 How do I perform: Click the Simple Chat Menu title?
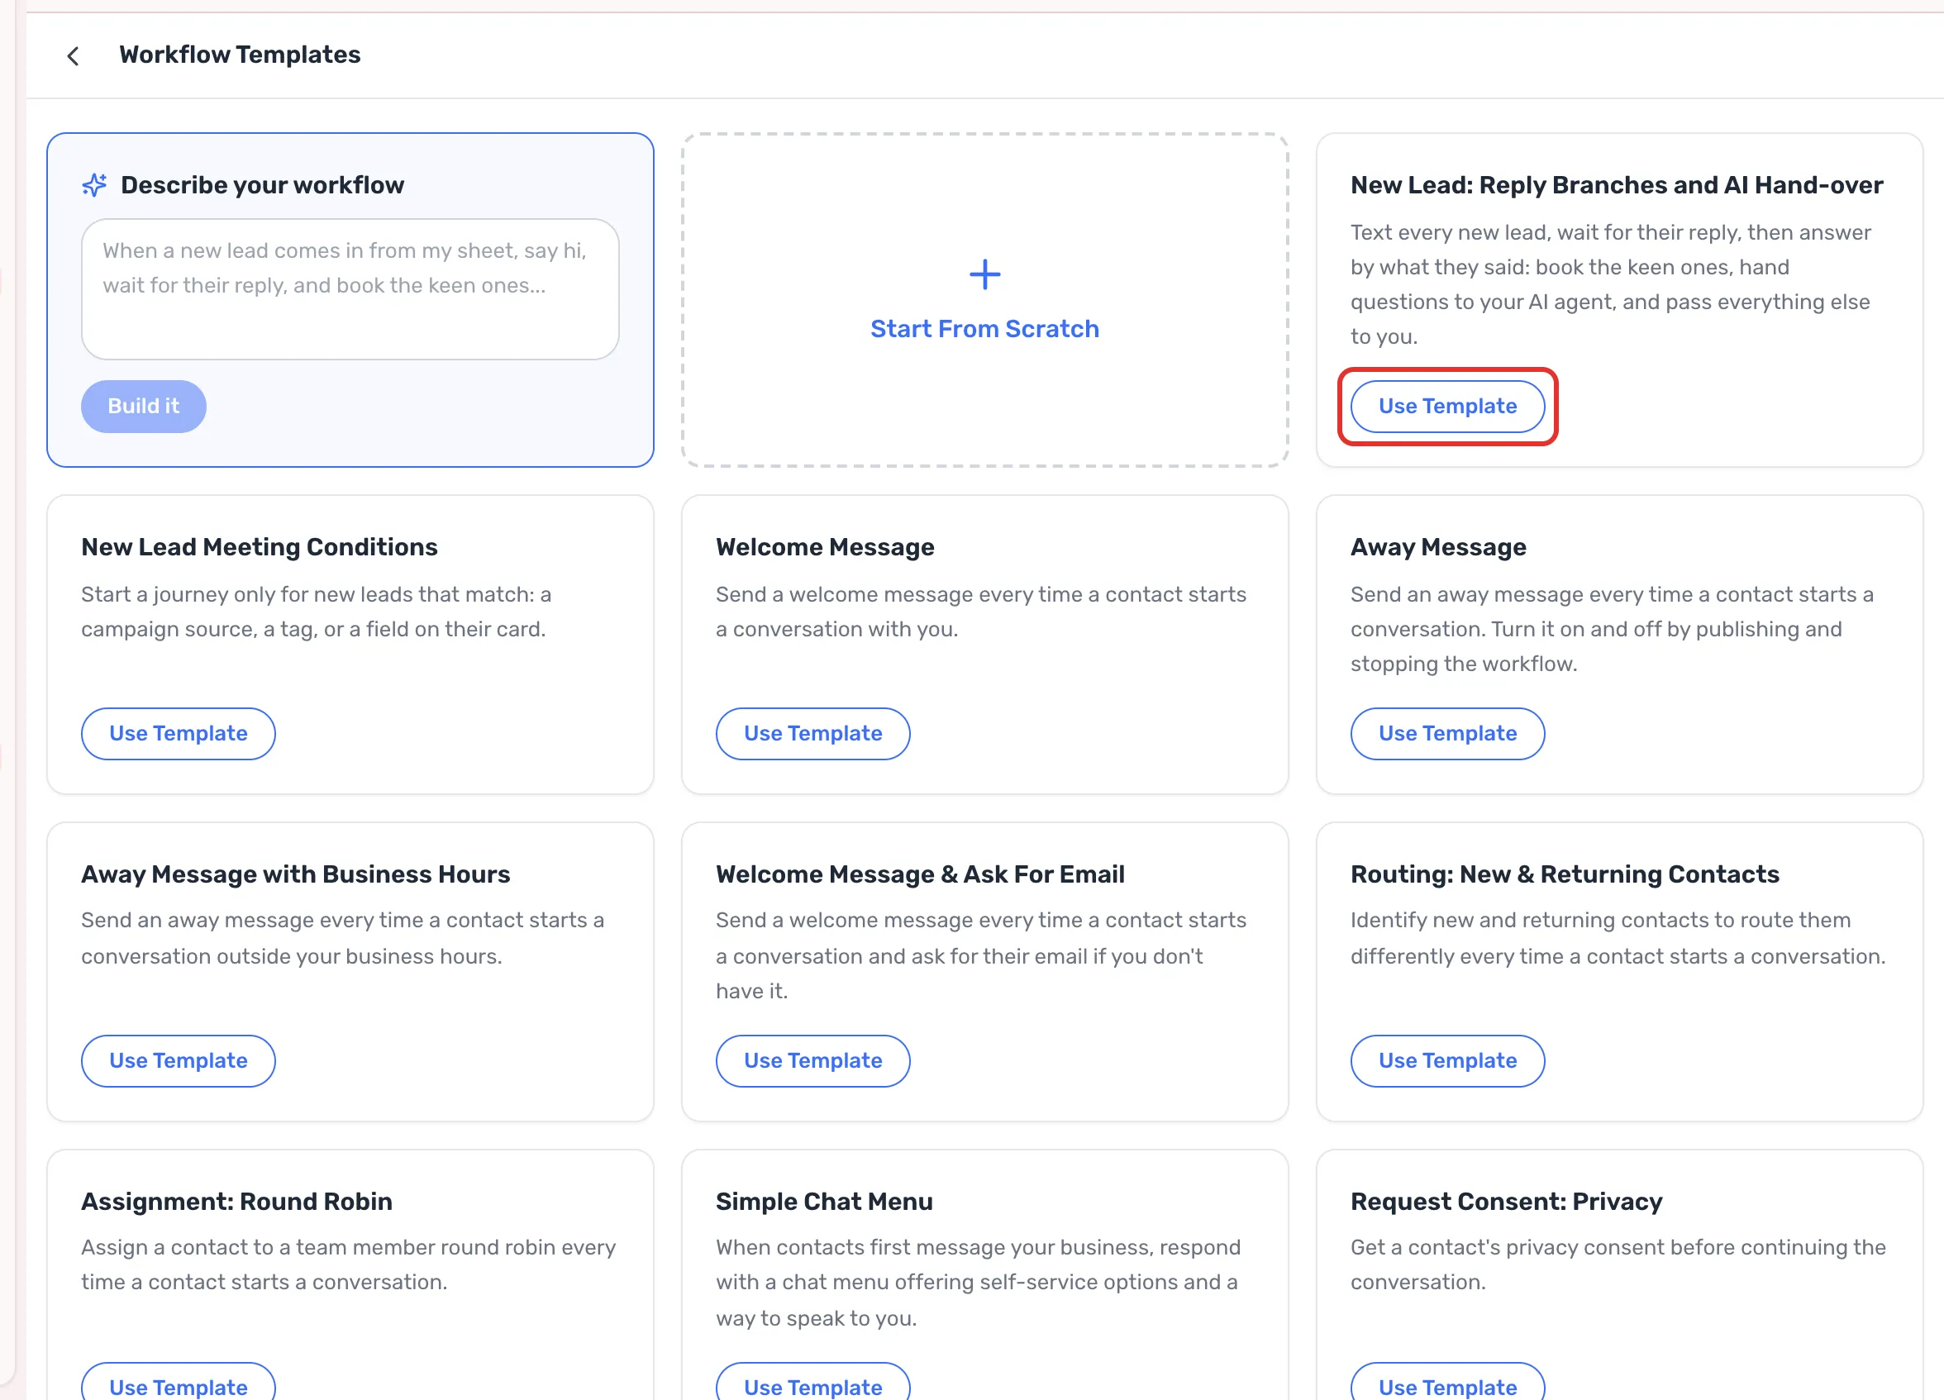coord(824,1201)
